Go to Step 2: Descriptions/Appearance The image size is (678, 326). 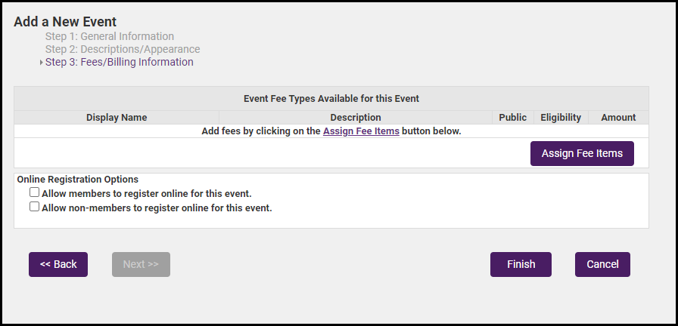(x=123, y=49)
